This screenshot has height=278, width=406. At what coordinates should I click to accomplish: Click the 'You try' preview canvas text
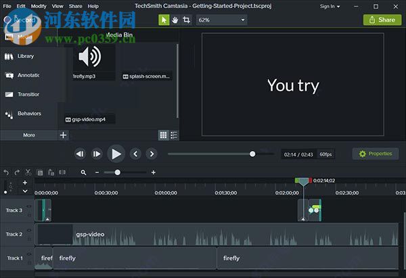click(x=293, y=85)
